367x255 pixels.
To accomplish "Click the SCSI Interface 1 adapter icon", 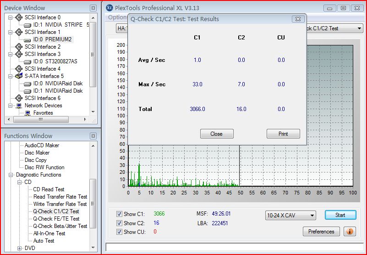I will pyautogui.click(x=19, y=32).
